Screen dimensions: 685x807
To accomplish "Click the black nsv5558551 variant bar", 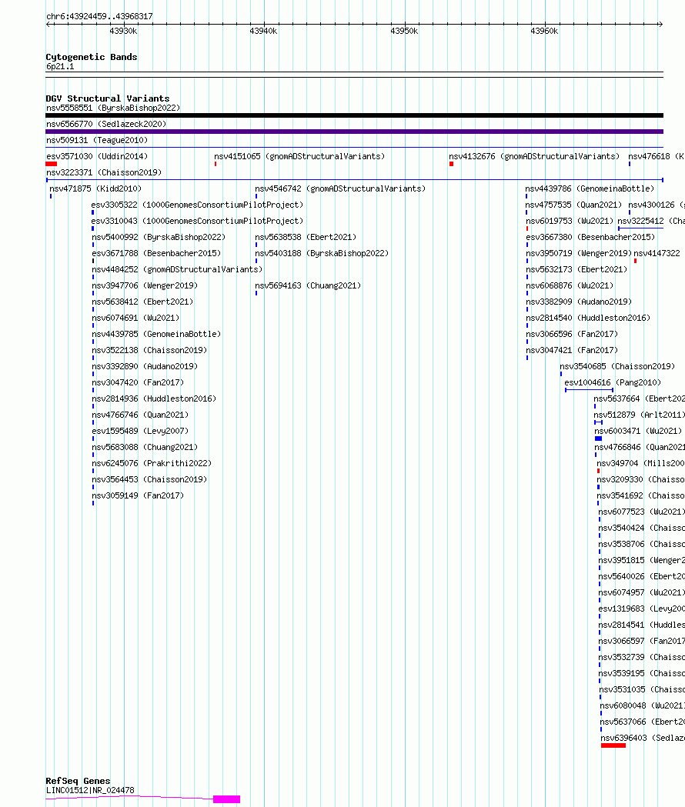I will (354, 115).
